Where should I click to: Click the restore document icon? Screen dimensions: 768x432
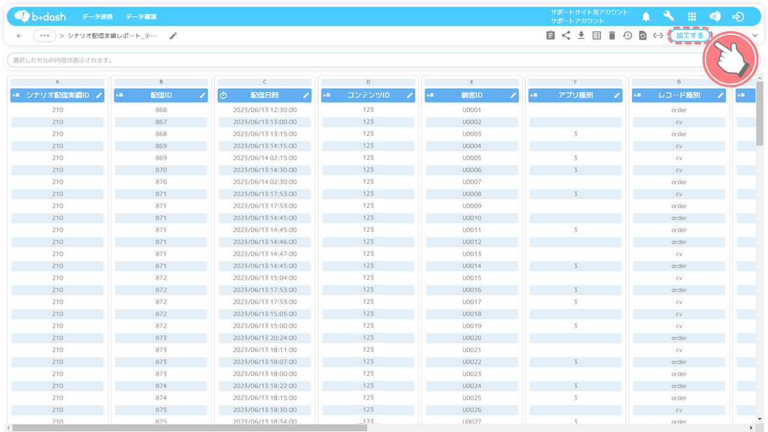click(x=643, y=35)
